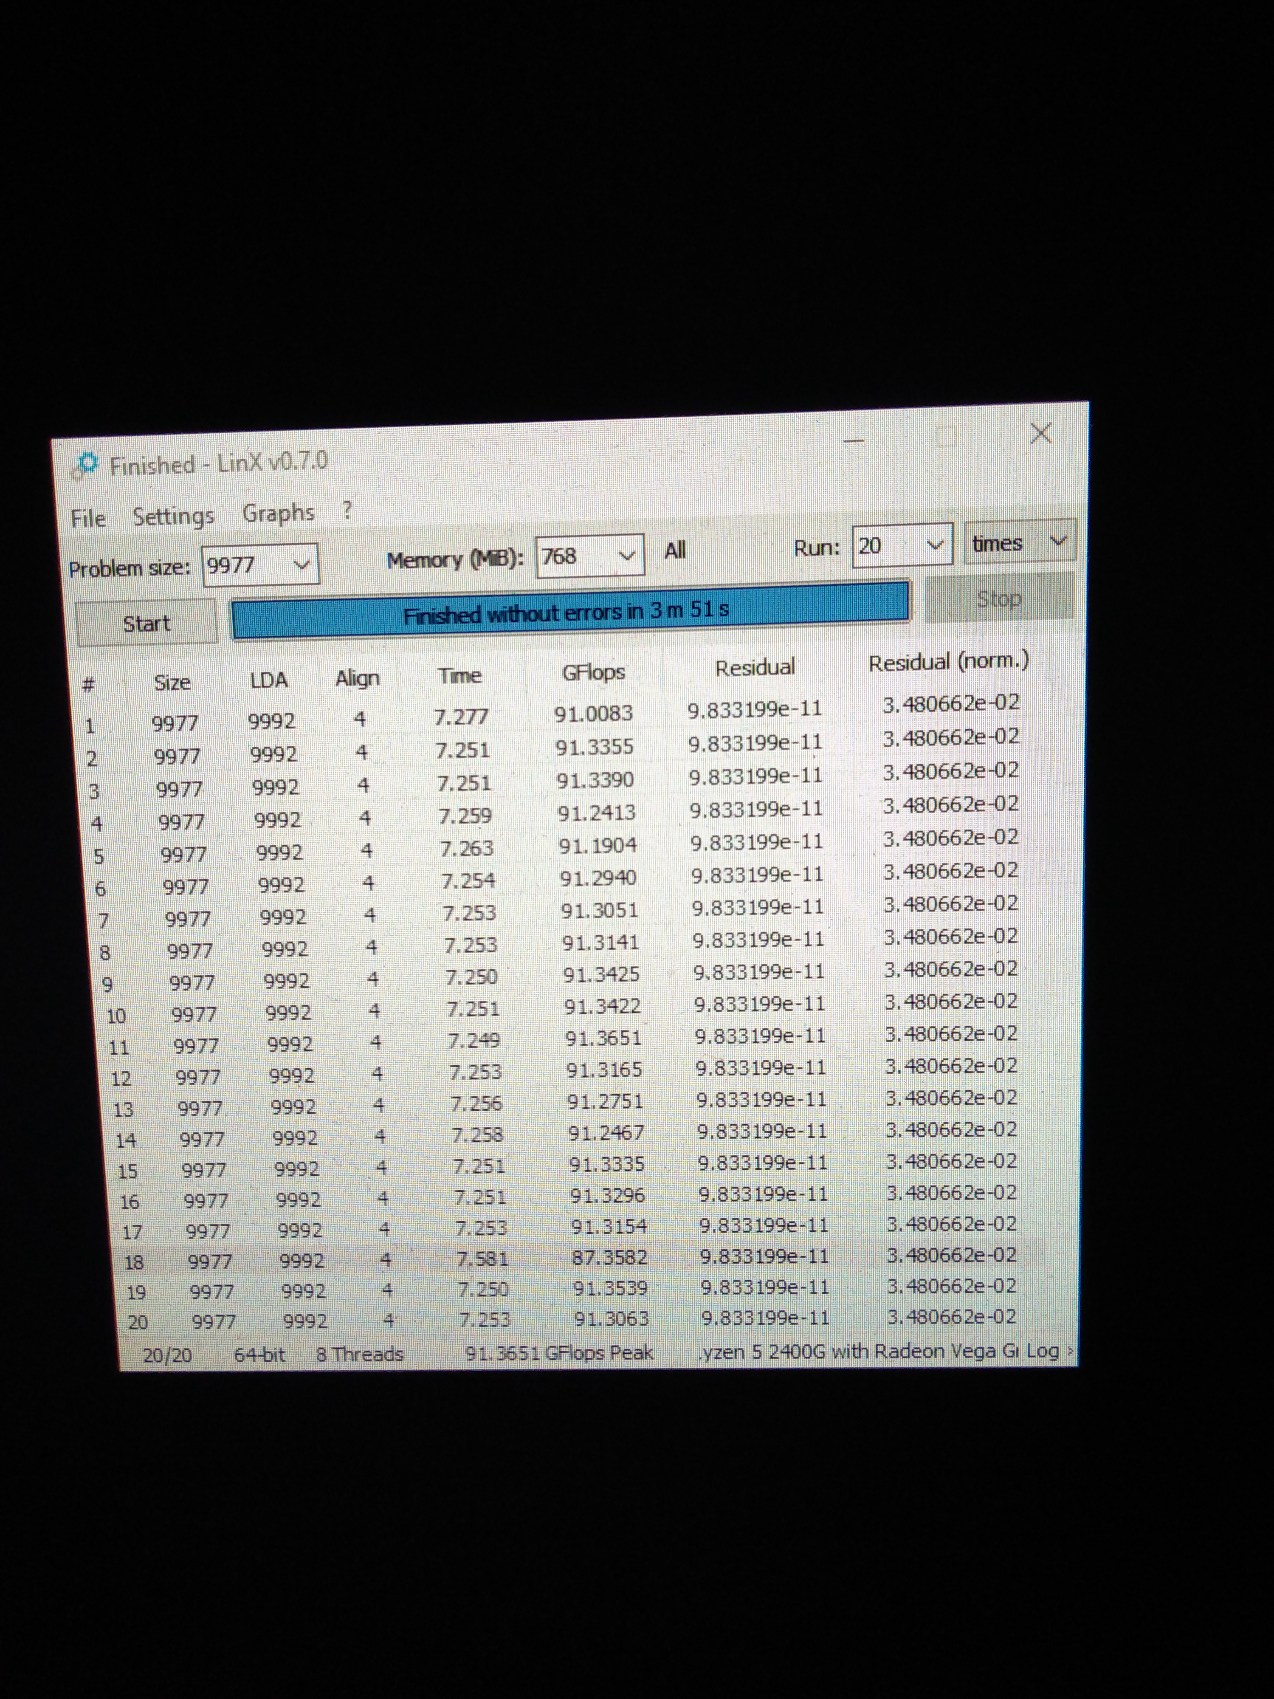Click the All memory link
Image resolution: width=1274 pixels, height=1699 pixels.
[x=674, y=551]
